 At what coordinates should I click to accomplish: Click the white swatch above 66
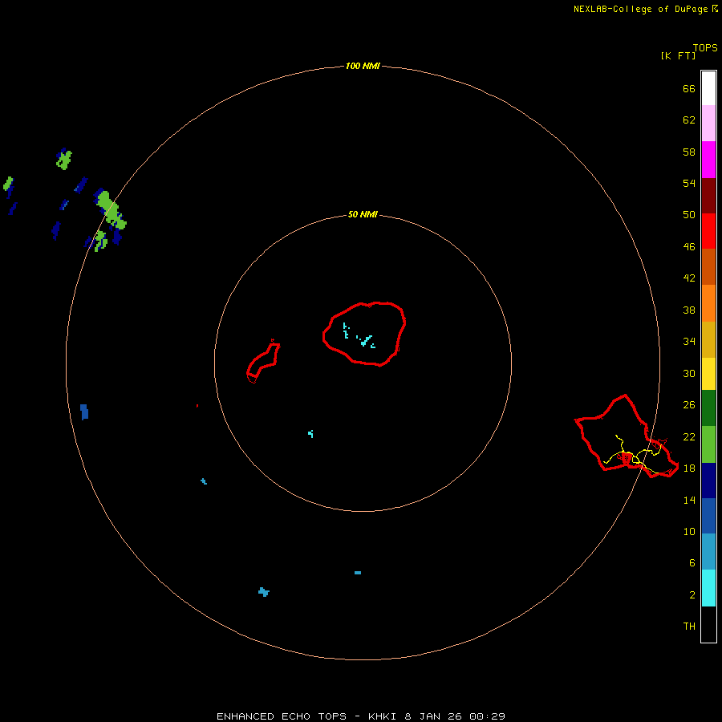[708, 88]
